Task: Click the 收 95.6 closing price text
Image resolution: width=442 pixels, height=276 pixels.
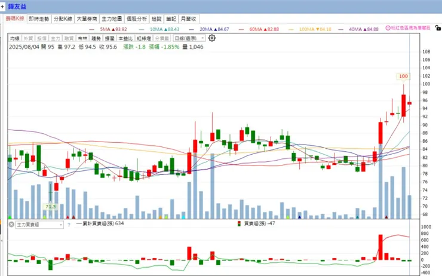Action: pos(108,47)
